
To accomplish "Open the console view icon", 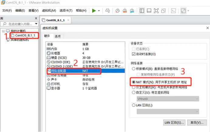I will pyautogui.click(x=174, y=11).
